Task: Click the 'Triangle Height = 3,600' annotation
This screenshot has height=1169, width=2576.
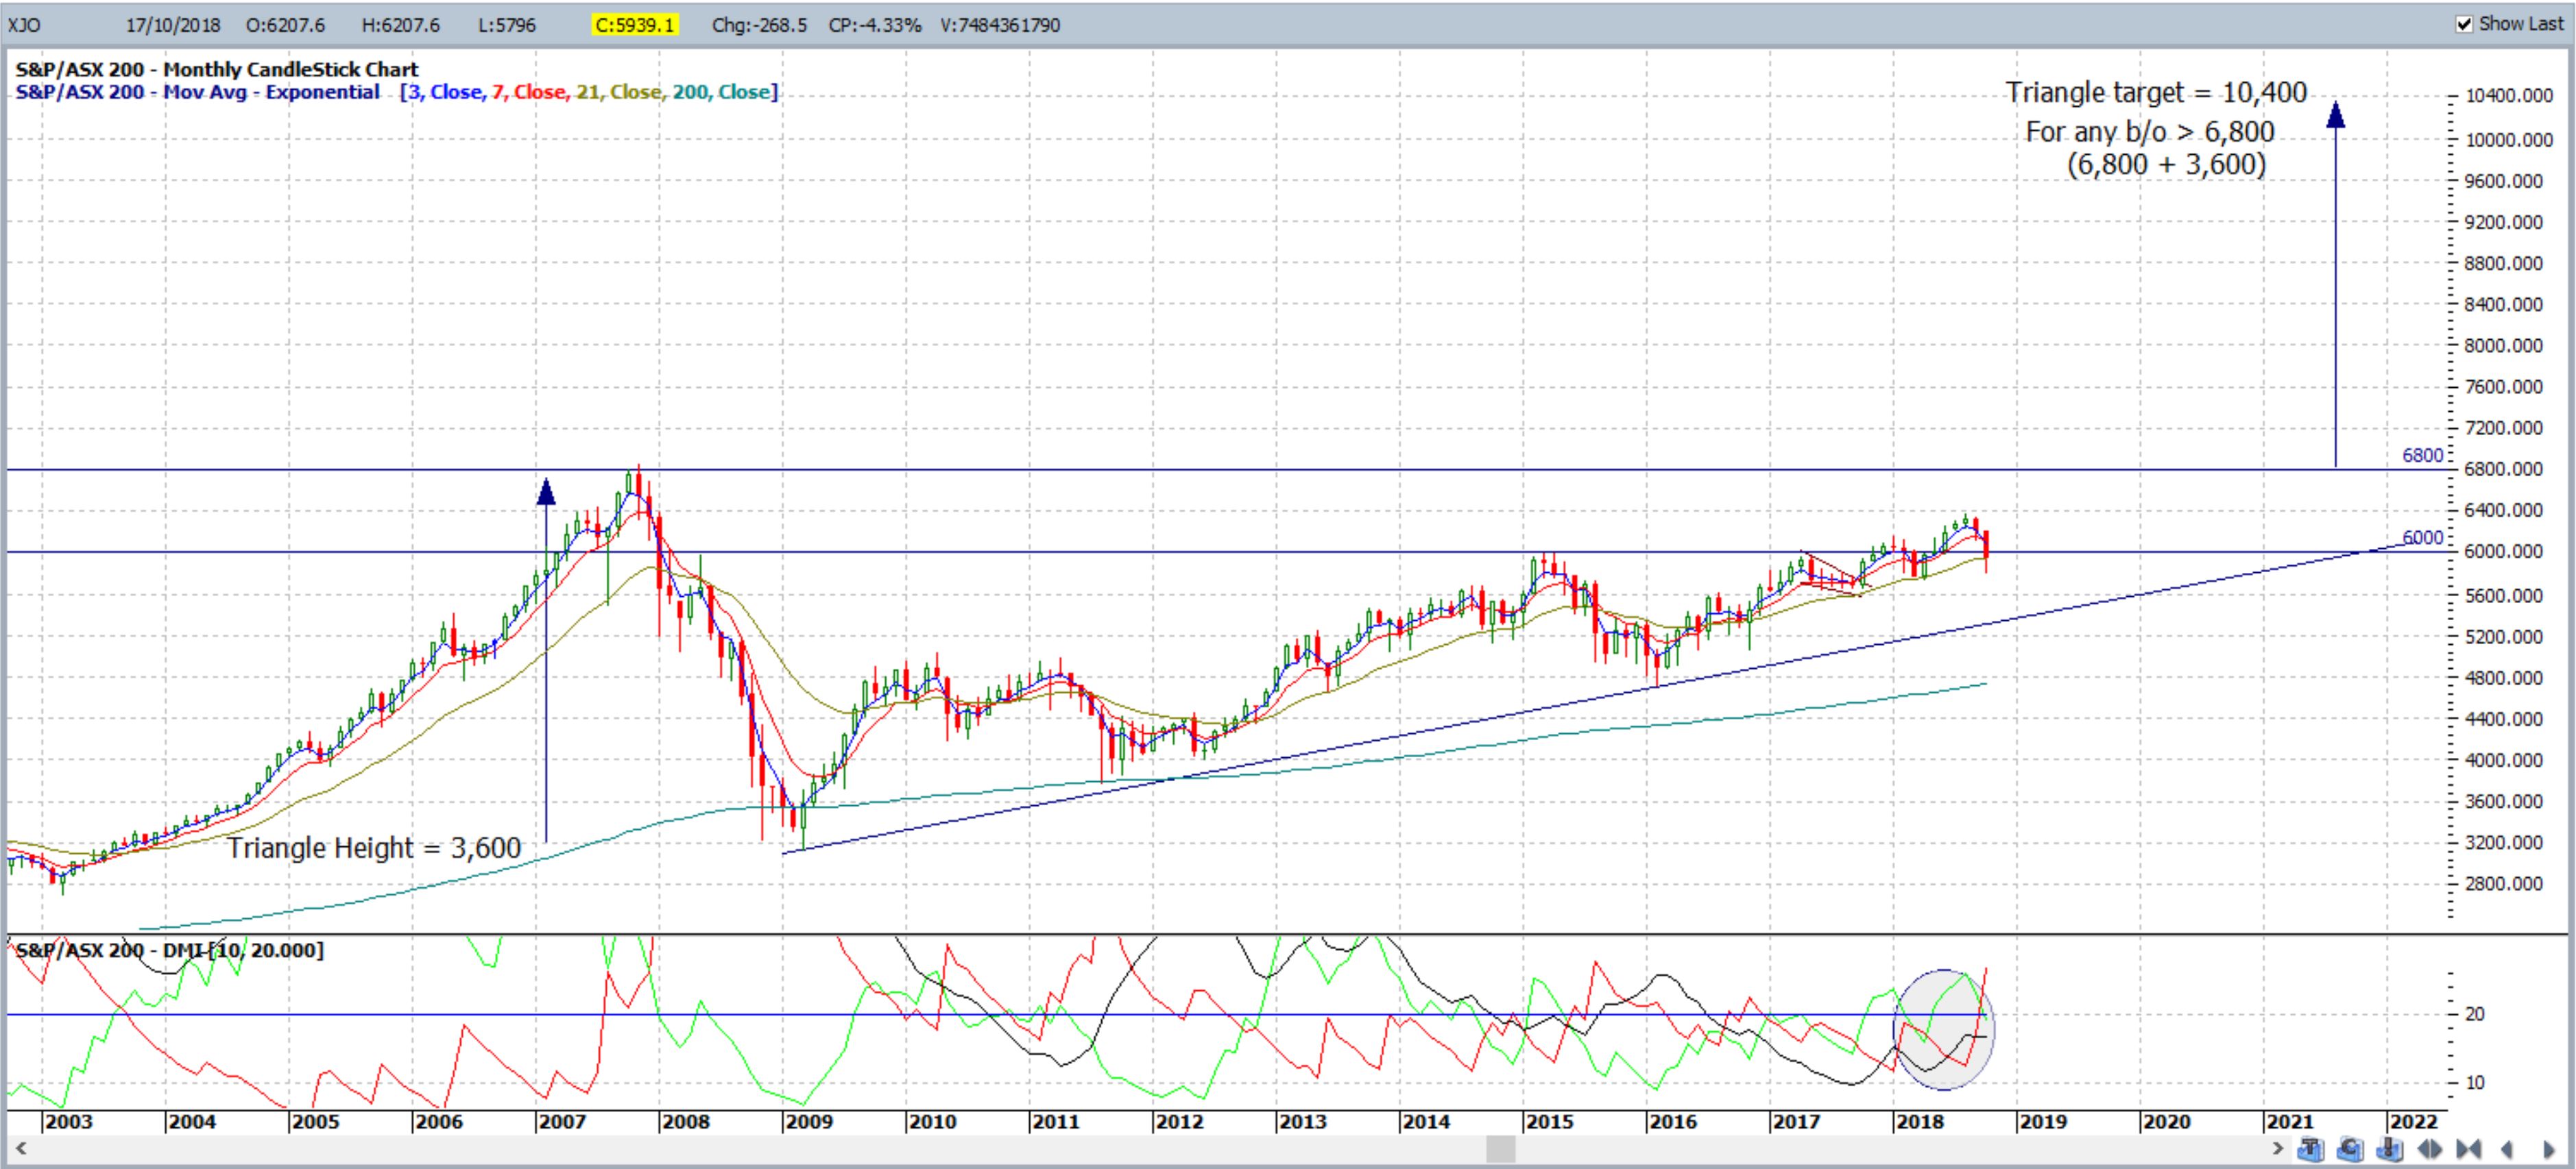Action: click(374, 848)
